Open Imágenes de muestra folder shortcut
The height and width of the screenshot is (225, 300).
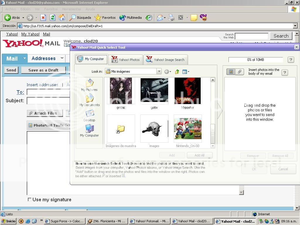click(121, 129)
